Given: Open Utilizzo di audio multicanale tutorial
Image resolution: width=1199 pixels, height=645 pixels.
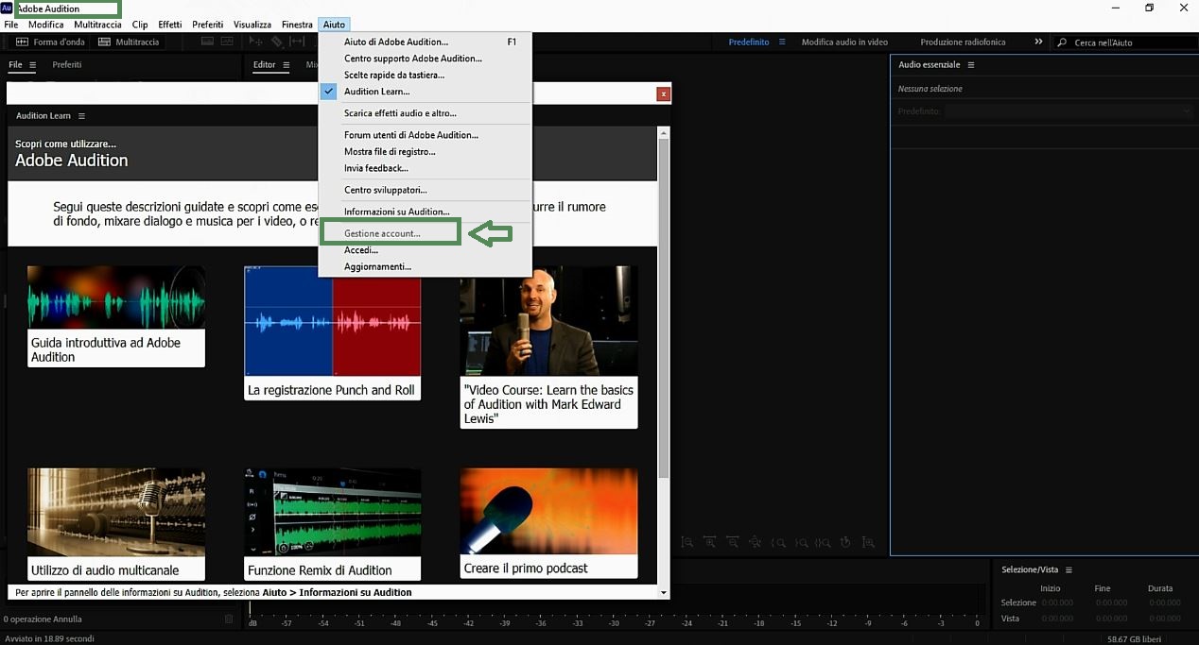Looking at the screenshot, I should (116, 524).
